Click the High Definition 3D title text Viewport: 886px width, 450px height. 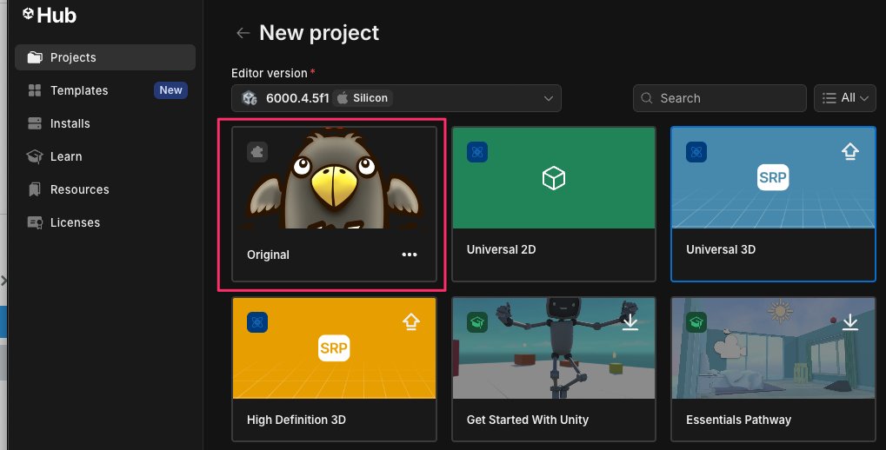point(296,420)
